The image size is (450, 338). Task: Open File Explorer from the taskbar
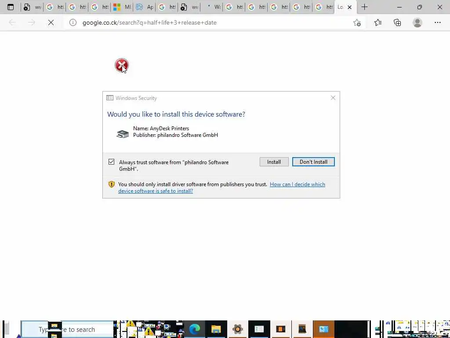coord(216,329)
